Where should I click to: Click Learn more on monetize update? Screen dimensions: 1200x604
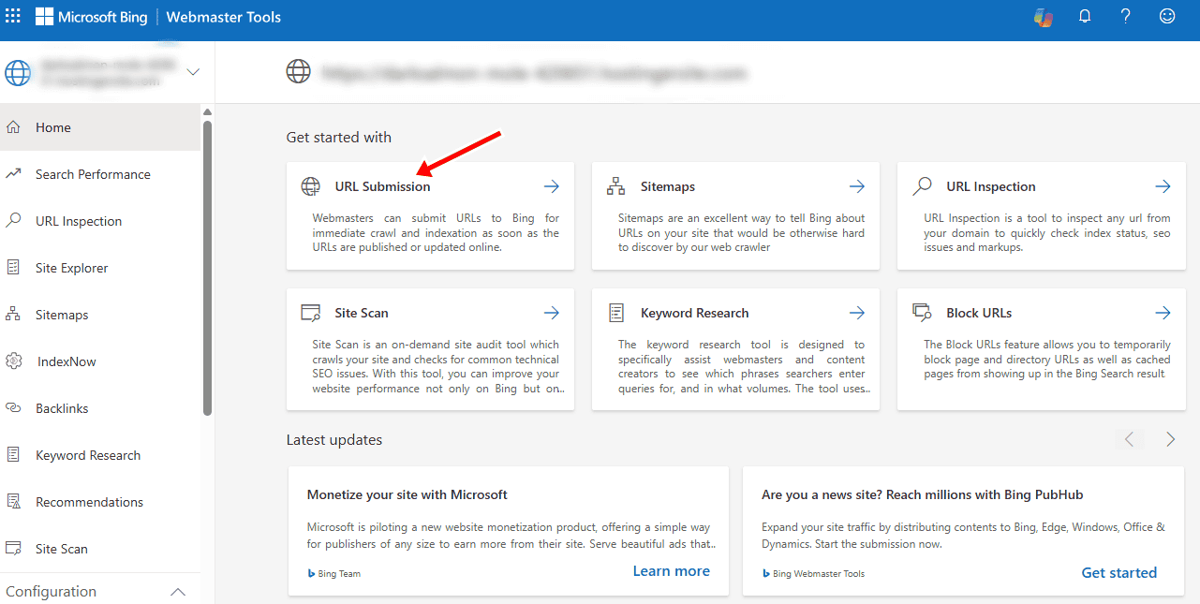671,571
